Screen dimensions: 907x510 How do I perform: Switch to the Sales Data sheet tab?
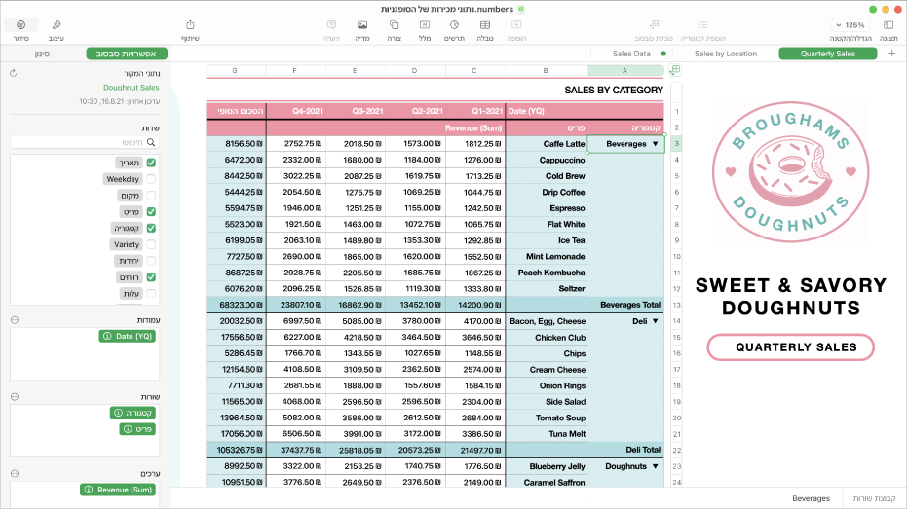[x=631, y=54]
